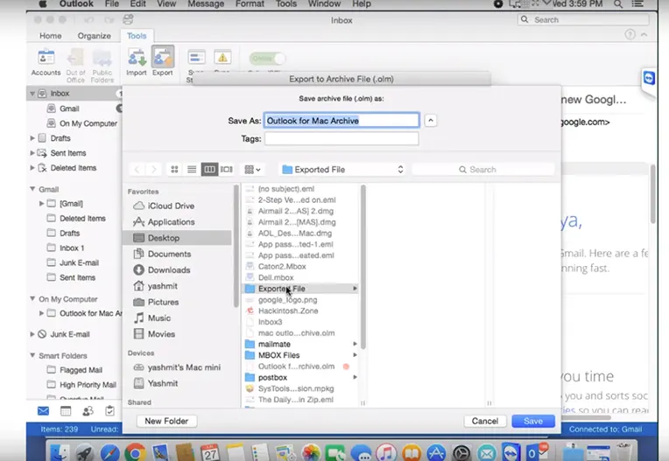Open Contacts view icon at bottom
Viewport: 669px width, 461px height.
(x=88, y=411)
